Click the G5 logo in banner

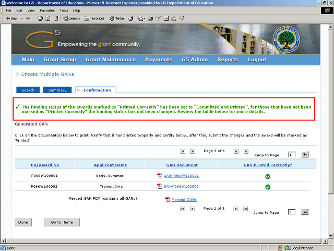pos(43,39)
